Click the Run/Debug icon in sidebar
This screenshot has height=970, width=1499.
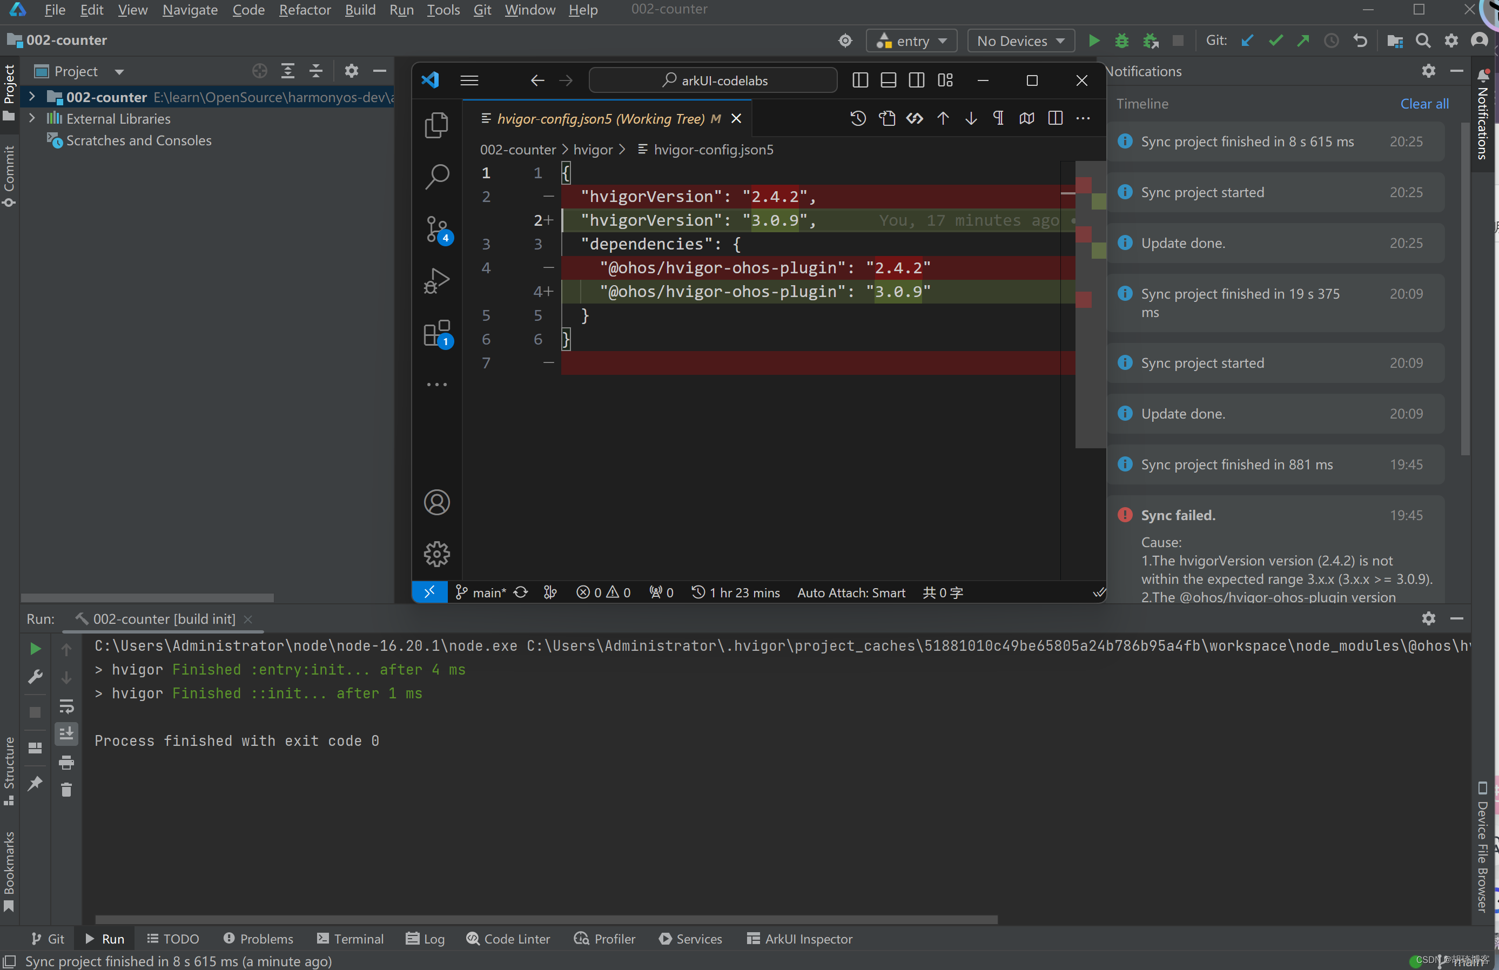pyautogui.click(x=436, y=282)
